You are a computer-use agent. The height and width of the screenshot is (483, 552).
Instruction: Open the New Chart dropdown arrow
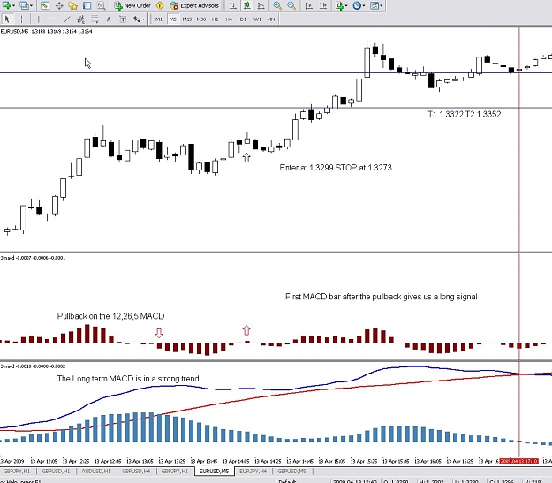point(13,5)
